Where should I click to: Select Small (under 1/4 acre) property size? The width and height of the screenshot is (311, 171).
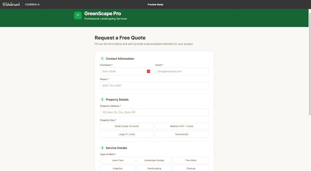tap(127, 126)
